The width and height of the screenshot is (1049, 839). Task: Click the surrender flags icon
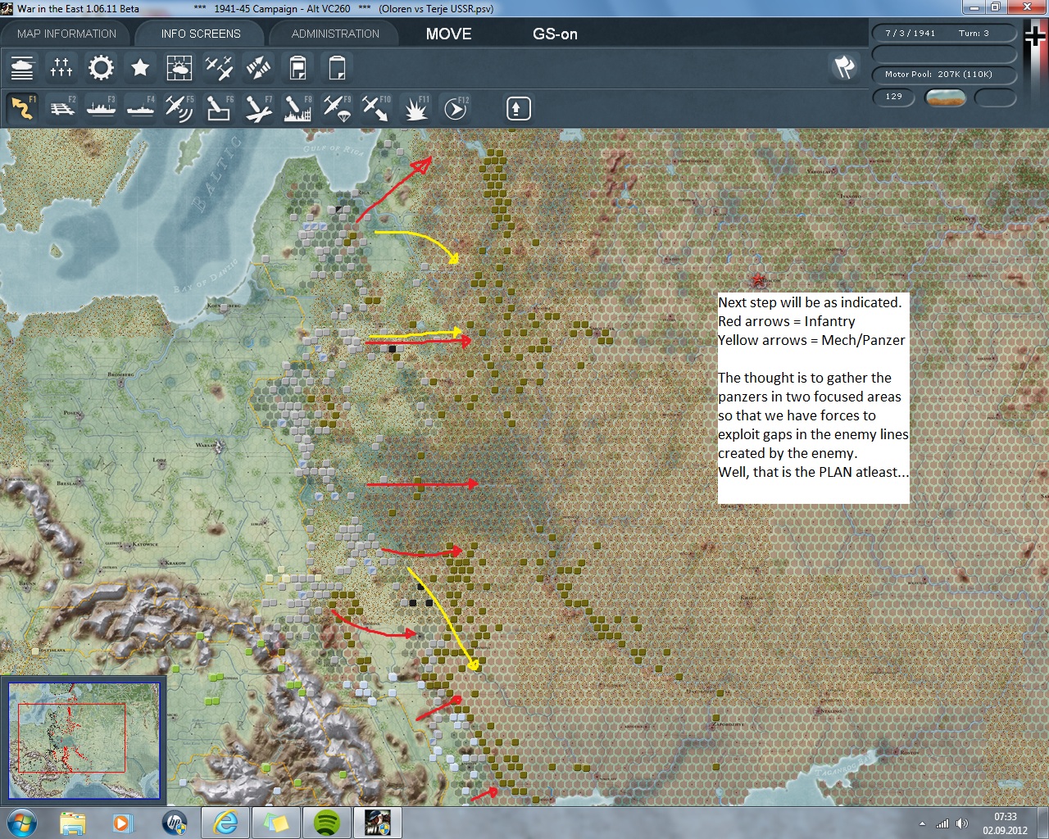tap(845, 67)
